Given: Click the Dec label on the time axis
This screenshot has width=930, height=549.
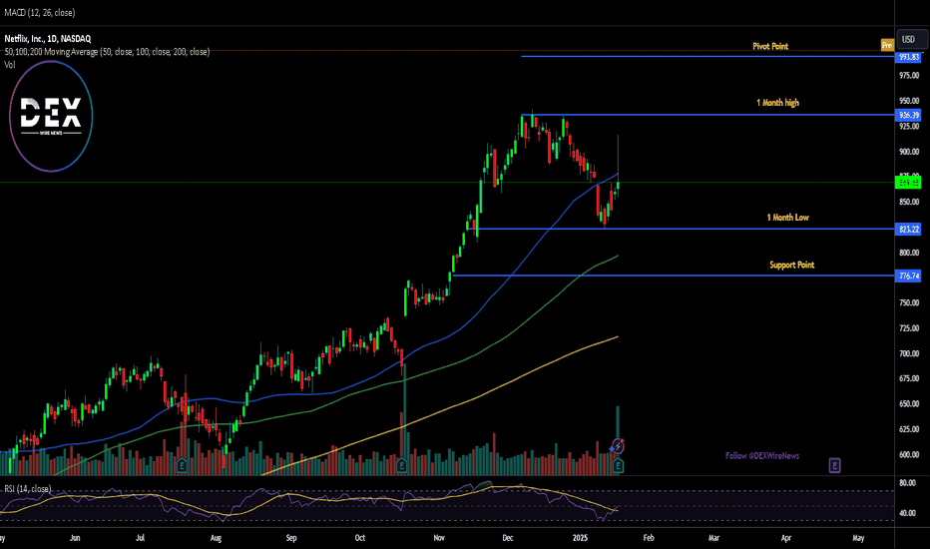Looking at the screenshot, I should [508, 538].
